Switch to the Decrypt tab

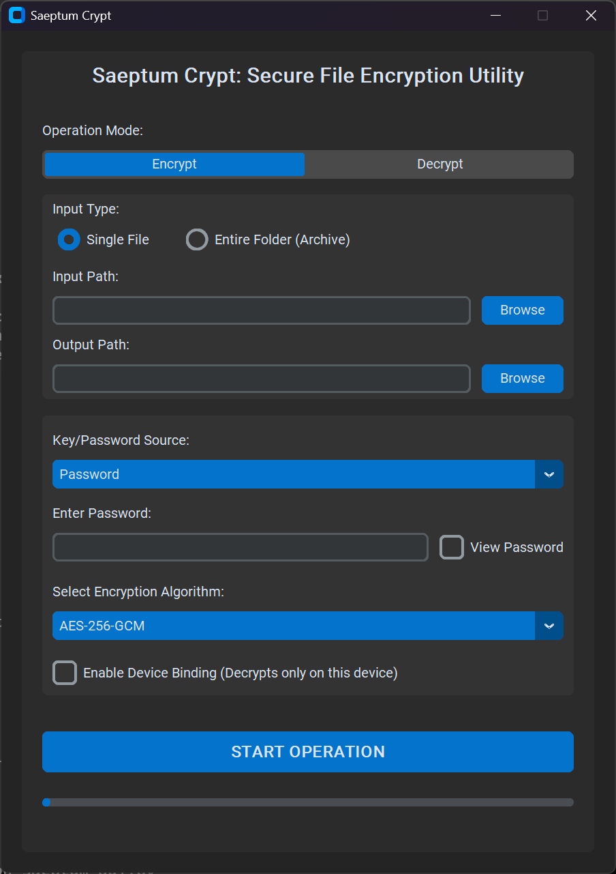pos(440,164)
